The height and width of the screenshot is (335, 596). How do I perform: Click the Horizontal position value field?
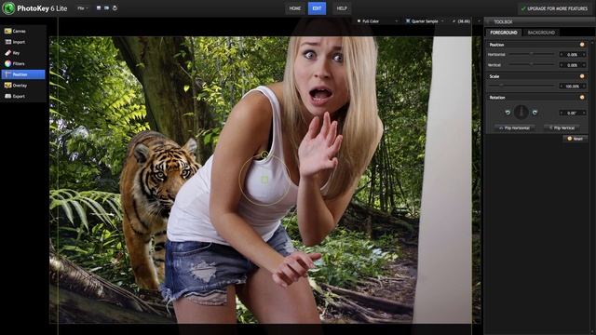click(572, 55)
